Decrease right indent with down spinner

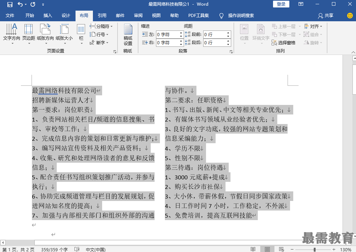[x=181, y=45]
